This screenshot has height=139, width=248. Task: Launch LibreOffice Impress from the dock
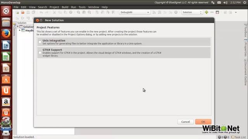[6, 68]
